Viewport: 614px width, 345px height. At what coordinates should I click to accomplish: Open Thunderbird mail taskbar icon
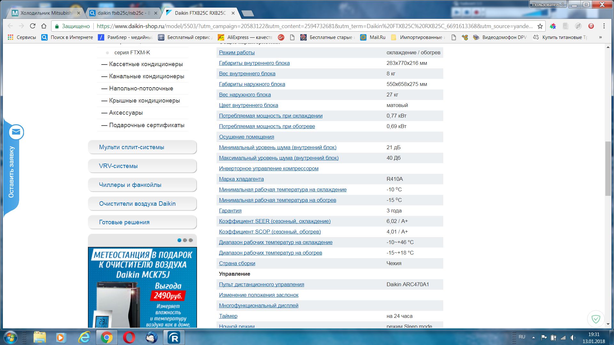(x=151, y=337)
